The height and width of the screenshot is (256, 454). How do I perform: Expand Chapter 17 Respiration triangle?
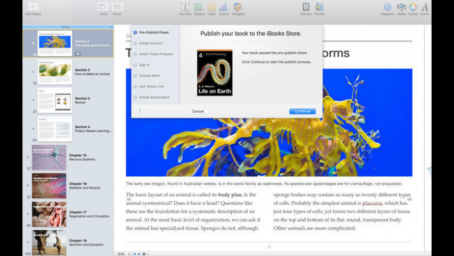click(28, 214)
